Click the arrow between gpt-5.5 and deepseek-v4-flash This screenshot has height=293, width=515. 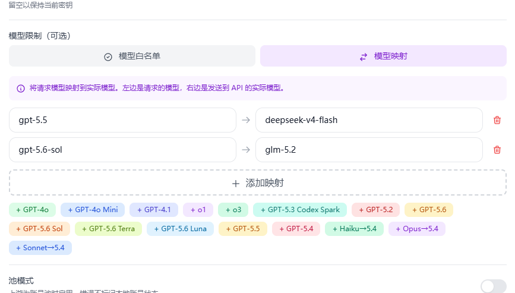(x=246, y=120)
